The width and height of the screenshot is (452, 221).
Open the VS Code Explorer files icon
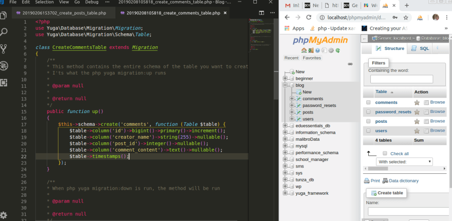click(4, 15)
